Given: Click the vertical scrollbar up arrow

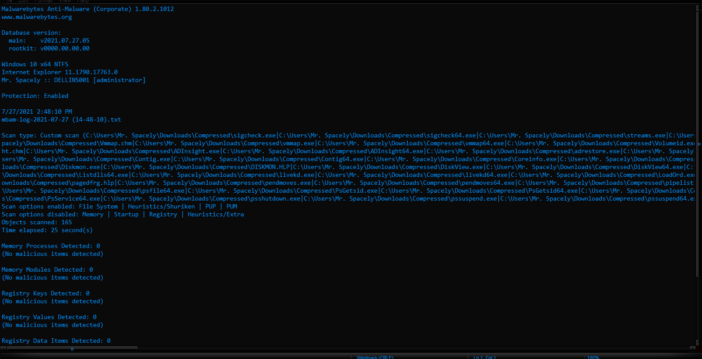Looking at the screenshot, I should point(698,8).
